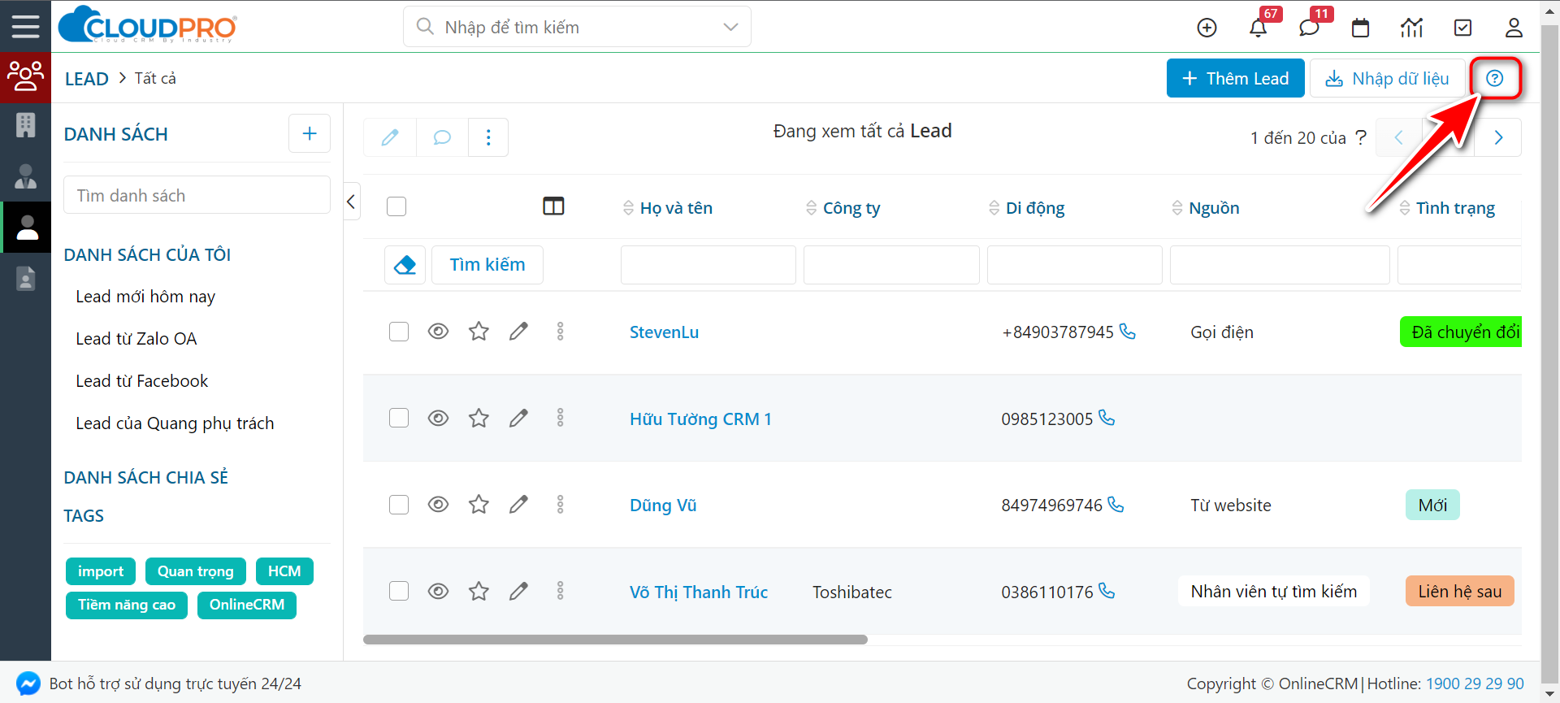The image size is (1560, 703).
Task: Call the 1900 29 29 90 hotline link
Action: pos(1475,683)
